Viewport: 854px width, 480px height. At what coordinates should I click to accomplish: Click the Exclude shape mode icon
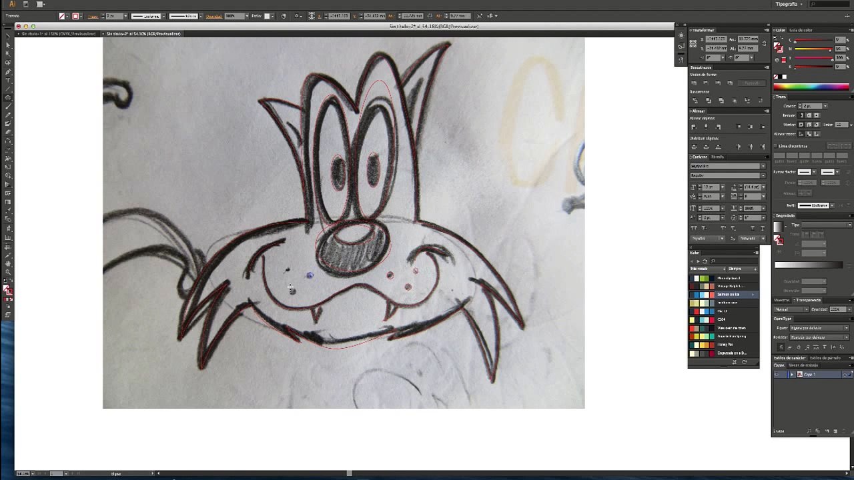click(x=730, y=83)
